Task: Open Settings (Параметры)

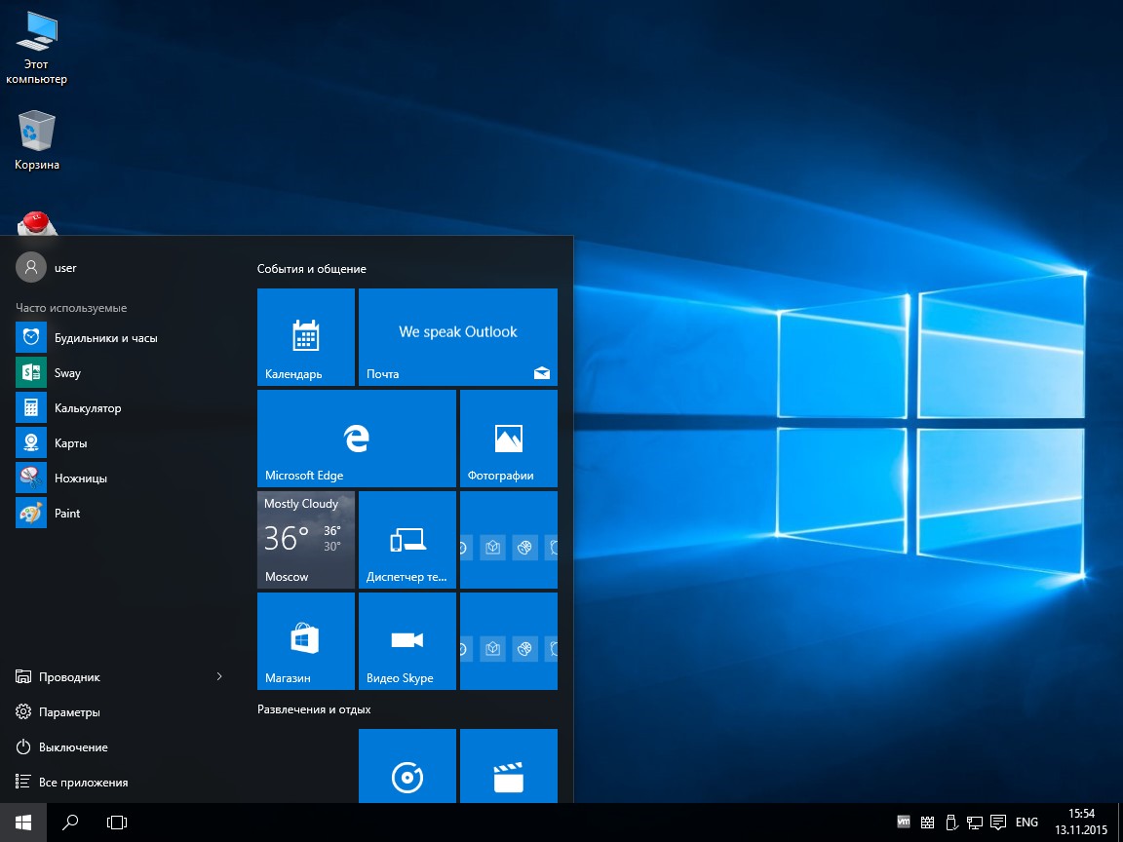Action: click(69, 712)
